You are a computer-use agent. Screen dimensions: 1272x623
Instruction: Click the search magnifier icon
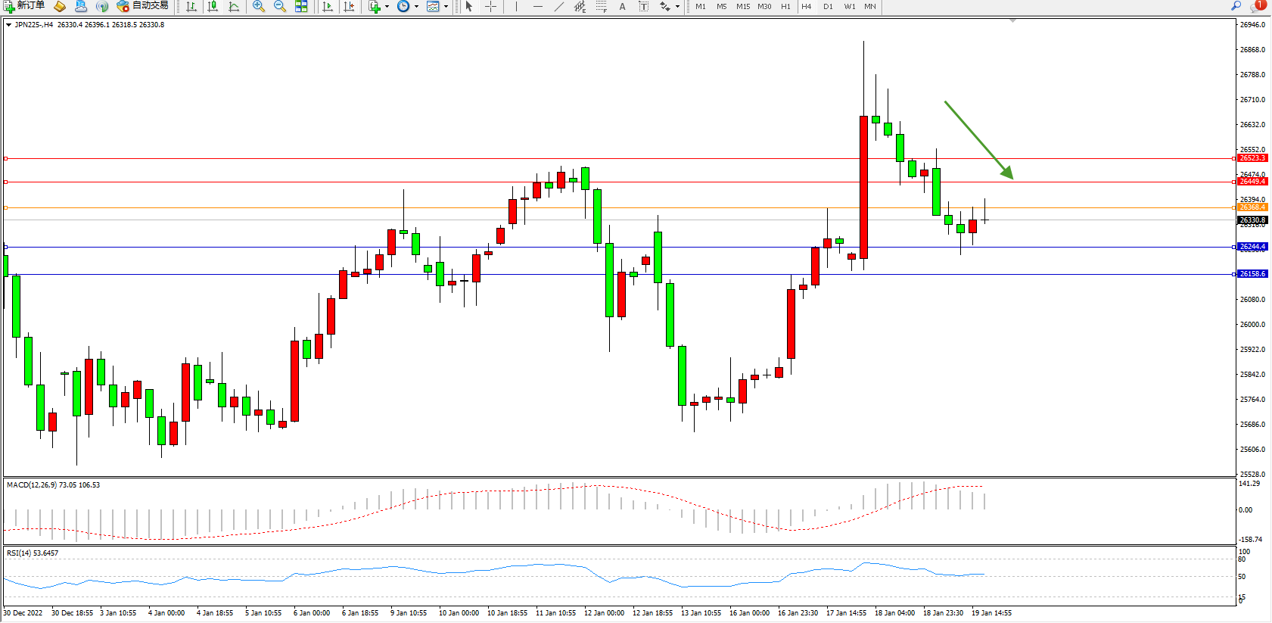coord(1236,5)
